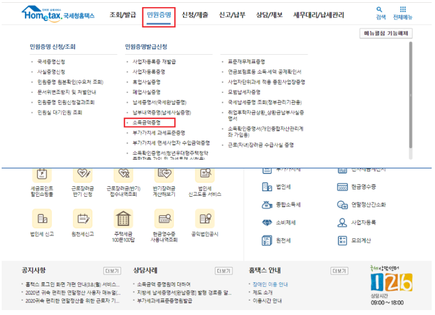Open the 상담/제보 menu
This screenshot has width=435, height=315.
pyautogui.click(x=269, y=15)
